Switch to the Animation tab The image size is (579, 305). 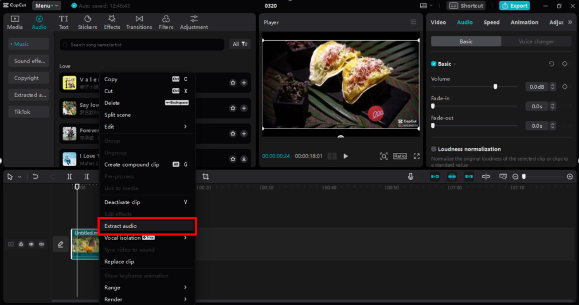click(x=524, y=22)
